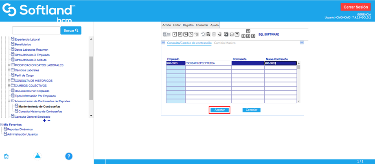The image size is (375, 164).
Task: Go to first record with single left arrow
Action: (x=175, y=35)
